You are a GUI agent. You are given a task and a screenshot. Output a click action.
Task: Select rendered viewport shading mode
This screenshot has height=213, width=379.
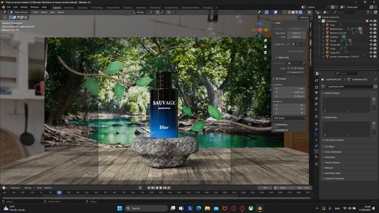pyautogui.click(x=300, y=12)
